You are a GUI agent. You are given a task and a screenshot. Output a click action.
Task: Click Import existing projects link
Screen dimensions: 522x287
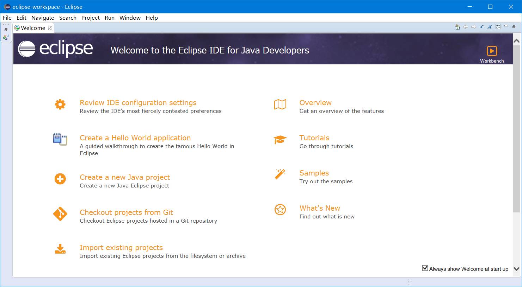(121, 248)
